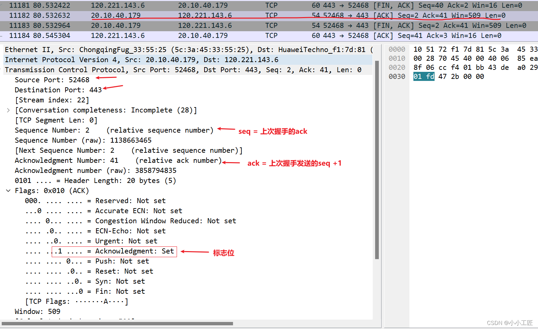This screenshot has height=329, width=538.
Task: Click the horizontal scrollbar of details pane
Action: tap(118, 324)
